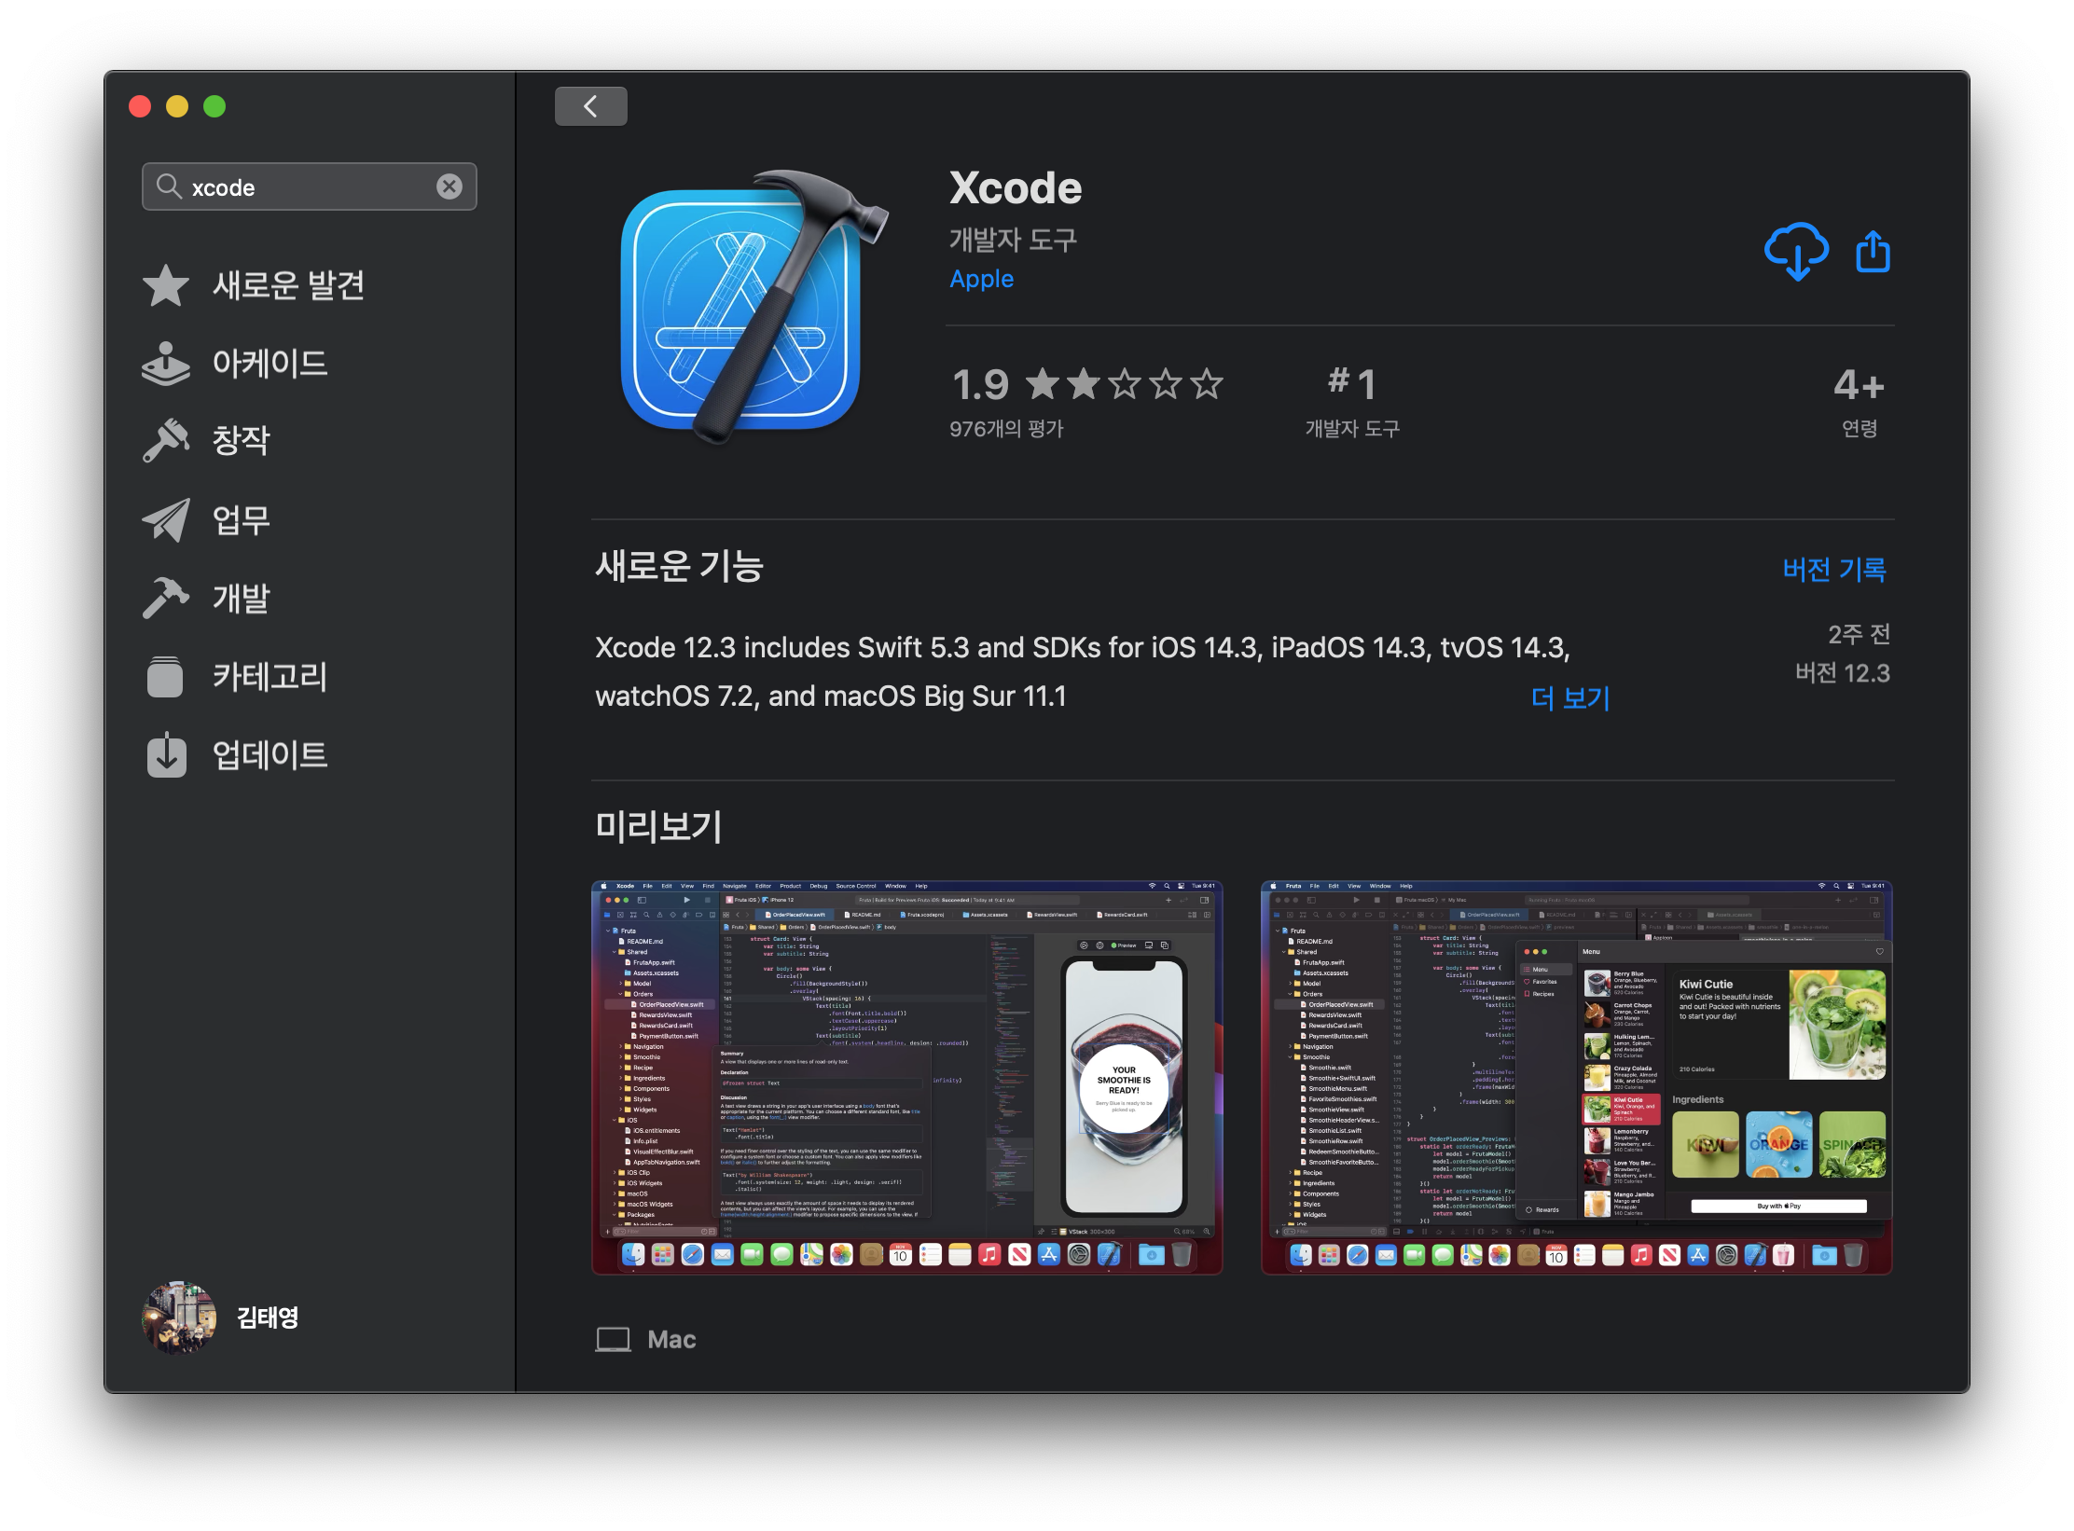
Task: Click the share icon next to download
Action: (x=1873, y=252)
